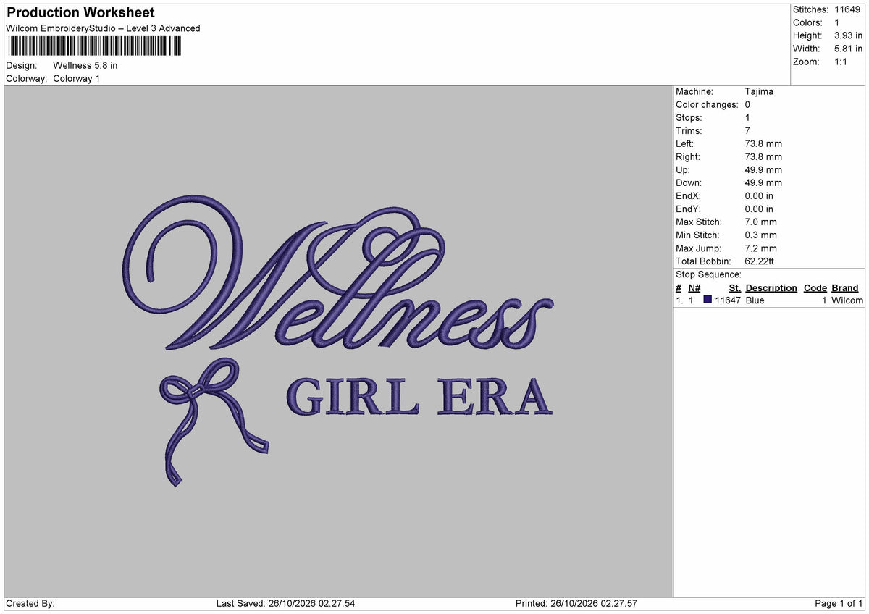Select the Printed timestamp
Image resolution: width=869 pixels, height=614 pixels.
pos(576,603)
